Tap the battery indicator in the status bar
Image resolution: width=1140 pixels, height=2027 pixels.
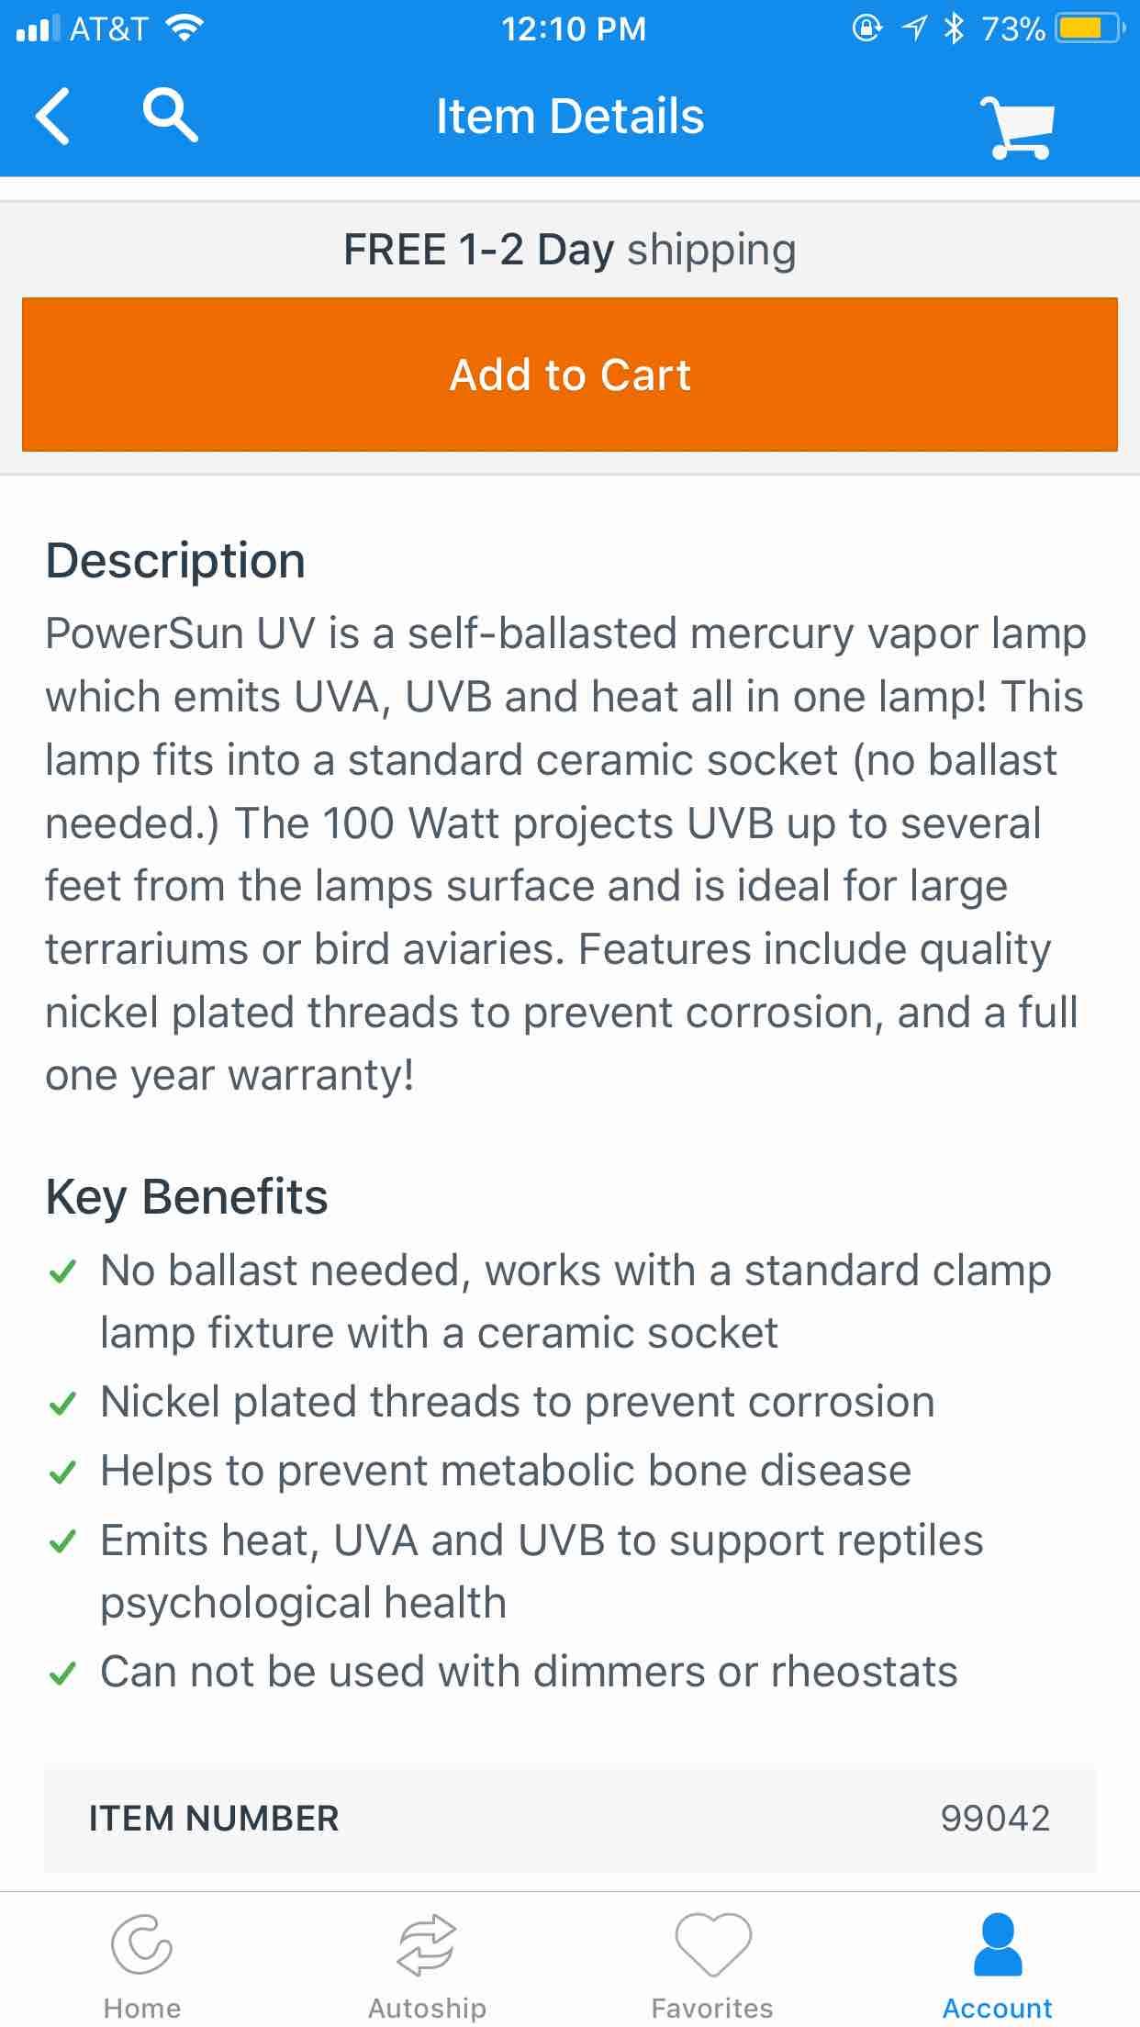1088,28
